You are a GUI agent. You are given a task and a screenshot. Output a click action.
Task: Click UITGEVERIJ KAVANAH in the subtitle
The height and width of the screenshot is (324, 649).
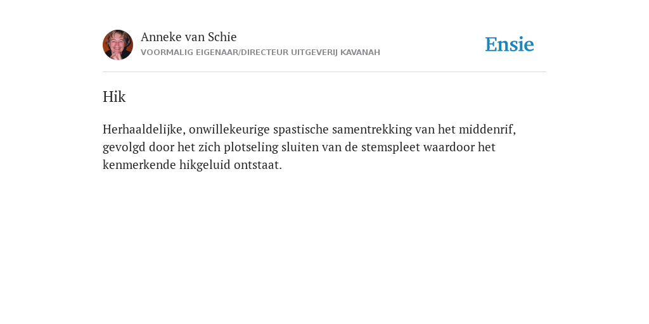pyautogui.click(x=335, y=53)
